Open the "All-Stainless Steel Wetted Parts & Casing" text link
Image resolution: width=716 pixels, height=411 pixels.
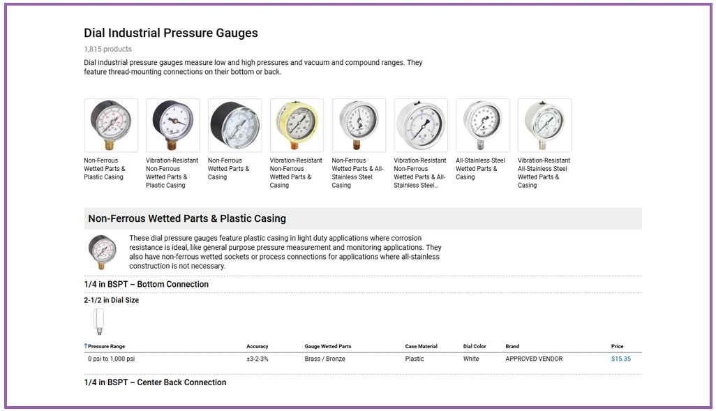click(x=480, y=169)
